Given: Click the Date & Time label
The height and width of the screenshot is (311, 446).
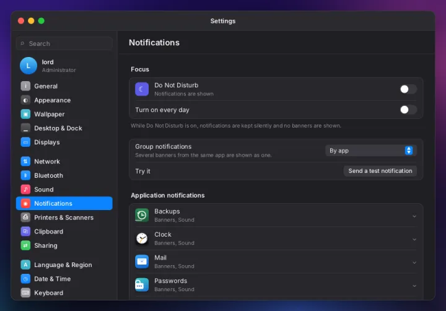Looking at the screenshot, I should 52,279.
